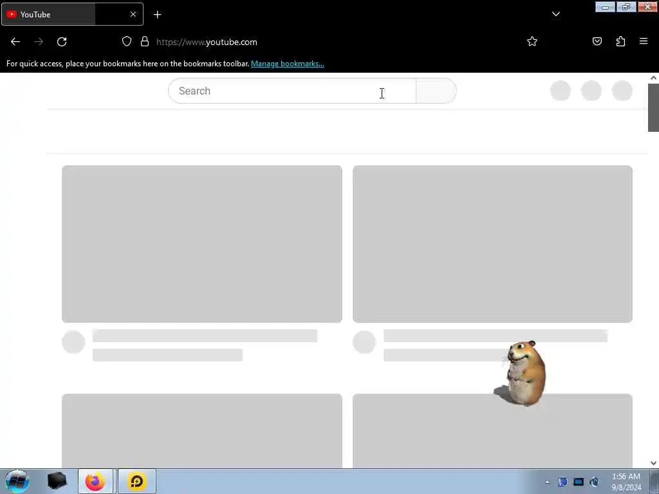Select the YouTube tab
659x494 pixels.
coord(72,14)
